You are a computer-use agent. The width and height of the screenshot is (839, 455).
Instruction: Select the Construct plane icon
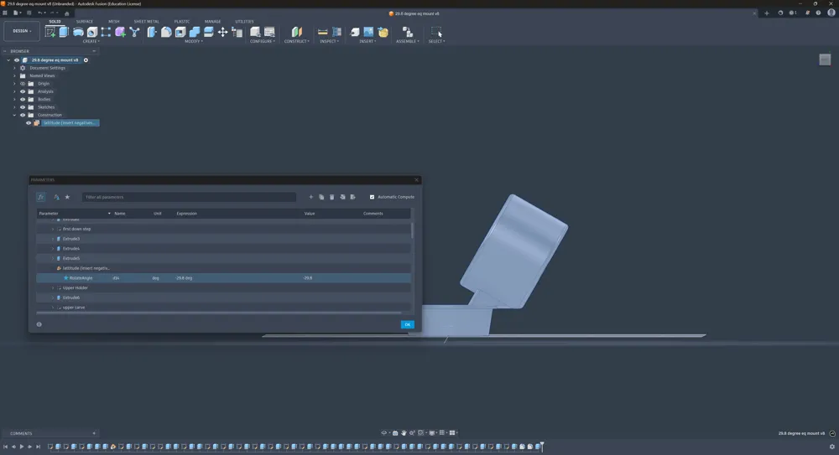coord(297,32)
